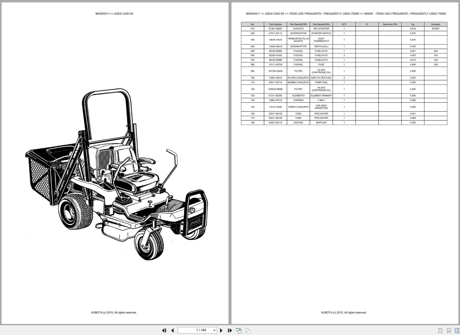Viewport: 460px width, 335px height.
Task: Click the CHAVETA Portuguese part name
Action: click(x=298, y=29)
